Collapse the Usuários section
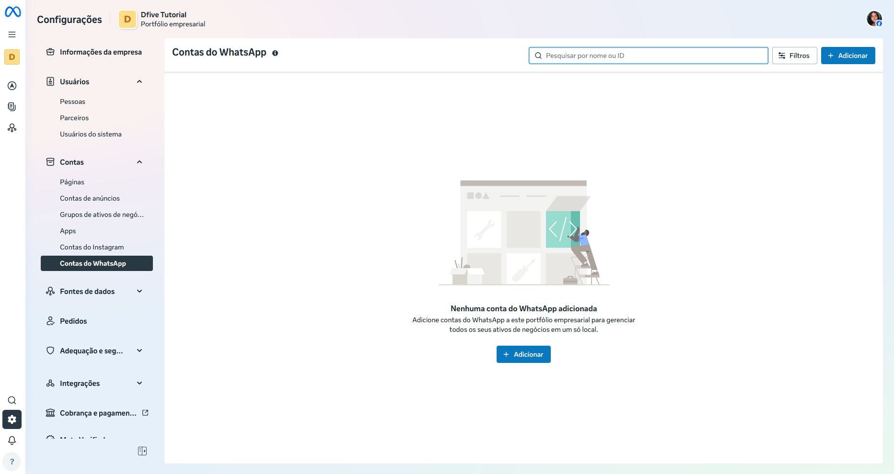Viewport: 894px width, 474px height. [139, 82]
